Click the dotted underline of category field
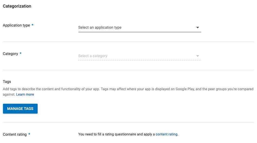Screen dimensions: 257x143 coord(140,60)
